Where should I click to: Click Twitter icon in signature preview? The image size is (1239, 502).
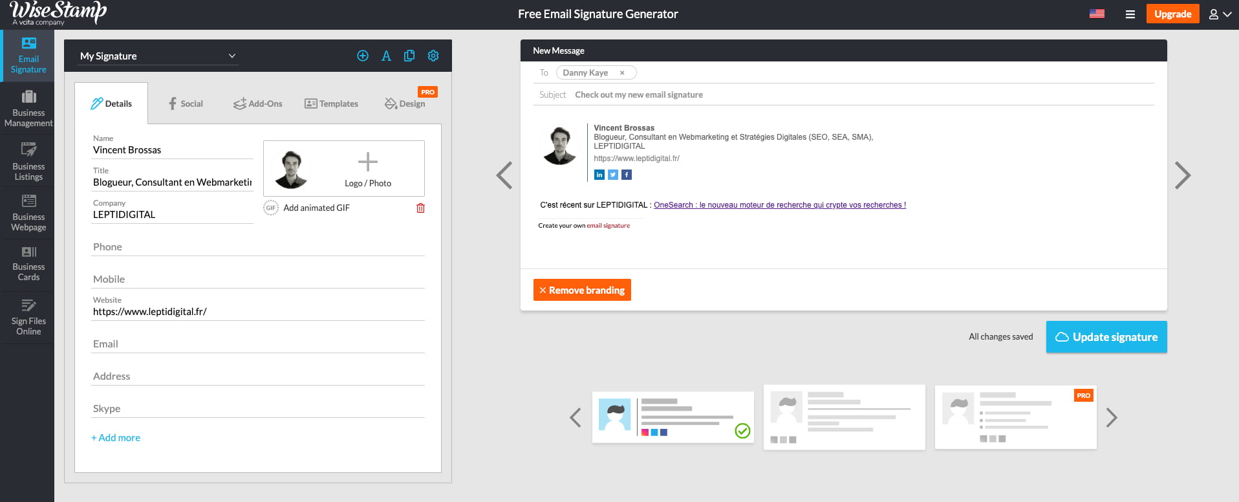tap(613, 175)
